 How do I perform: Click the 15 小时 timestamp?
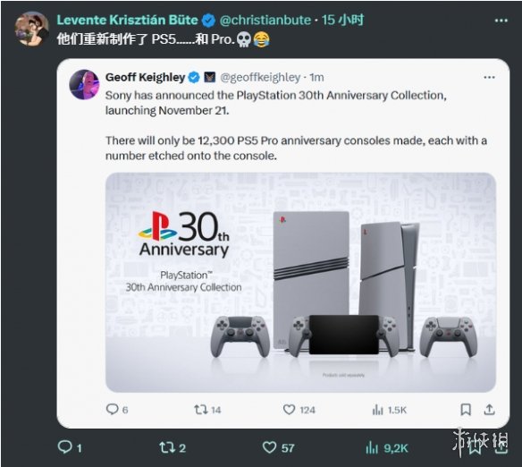pos(343,20)
